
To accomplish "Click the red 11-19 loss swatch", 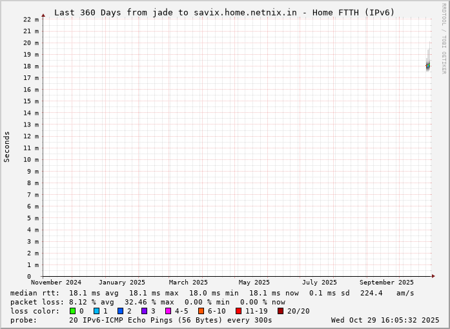I will tap(238, 311).
